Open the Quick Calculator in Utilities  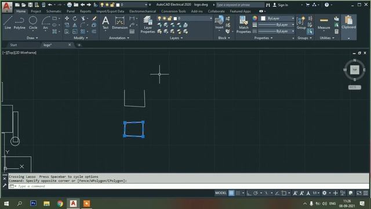pos(336,31)
